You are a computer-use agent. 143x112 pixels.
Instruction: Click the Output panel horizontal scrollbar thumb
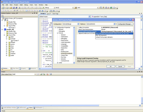[x=51, y=105]
